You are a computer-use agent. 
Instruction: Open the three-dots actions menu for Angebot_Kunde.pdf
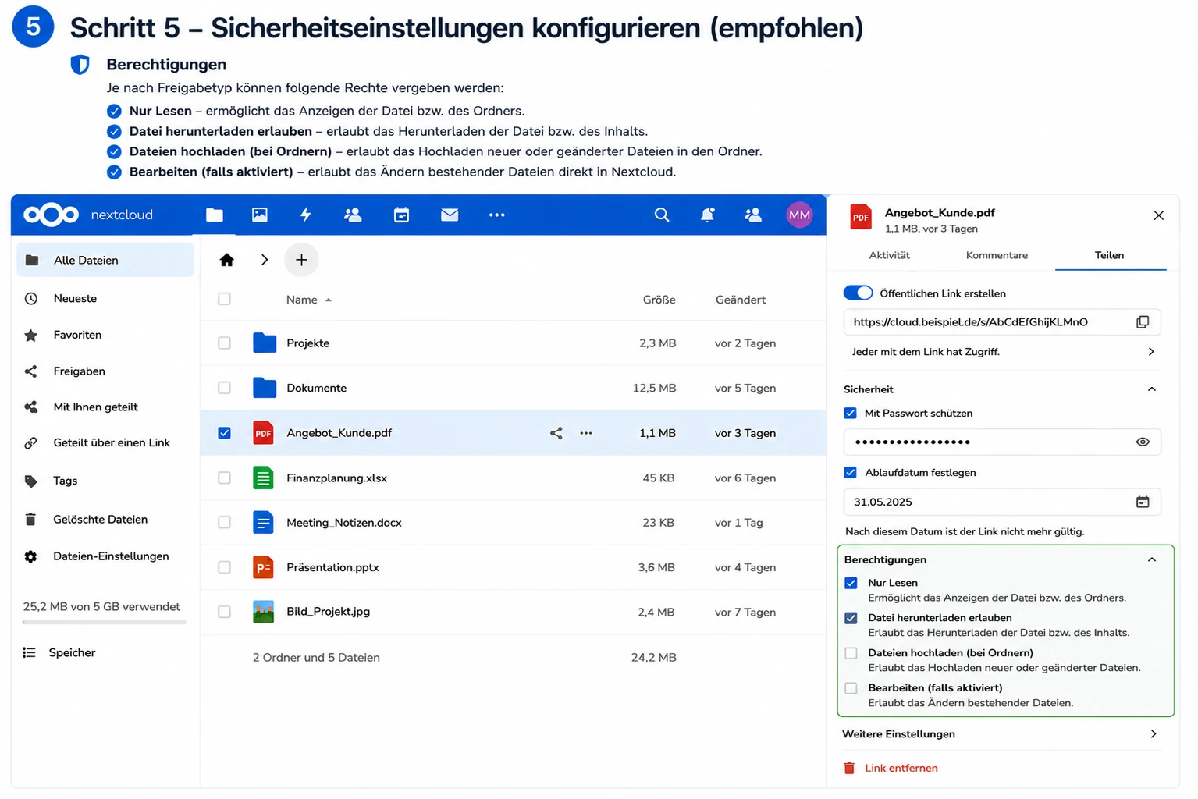point(586,433)
